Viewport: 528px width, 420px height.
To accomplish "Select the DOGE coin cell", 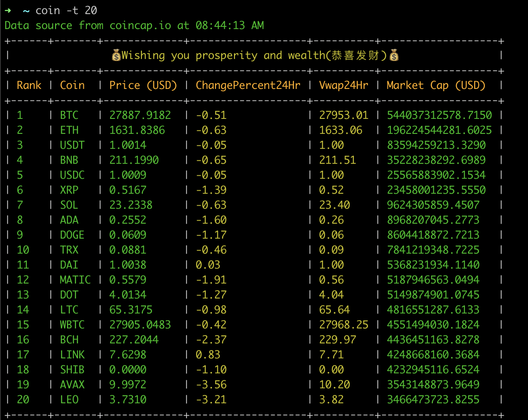I will 72,235.
